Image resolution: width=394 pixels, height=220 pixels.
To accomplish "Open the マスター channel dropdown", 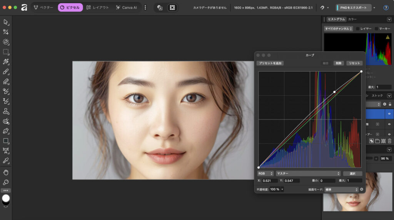I will 308,174.
